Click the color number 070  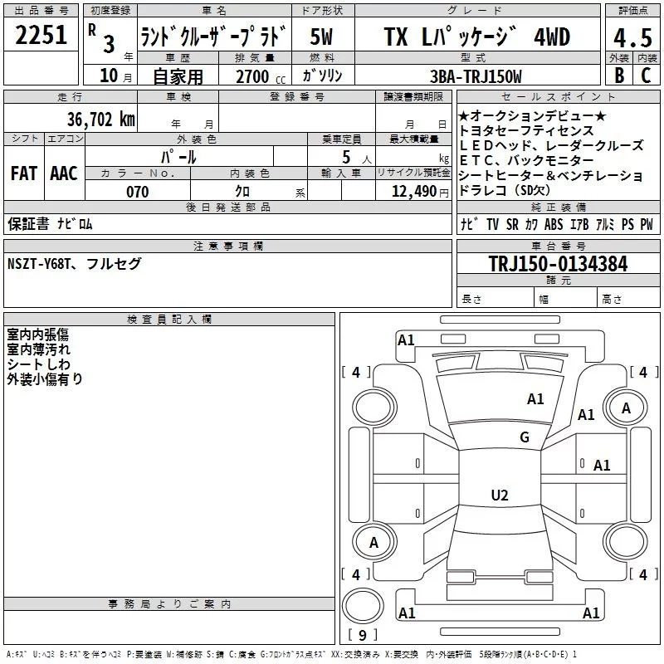click(138, 192)
